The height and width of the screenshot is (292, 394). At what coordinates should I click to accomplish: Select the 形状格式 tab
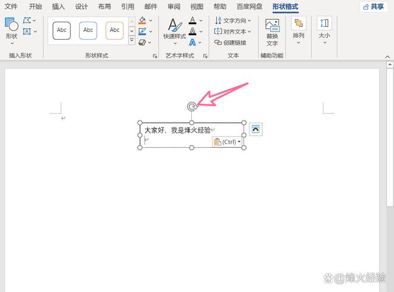(286, 6)
